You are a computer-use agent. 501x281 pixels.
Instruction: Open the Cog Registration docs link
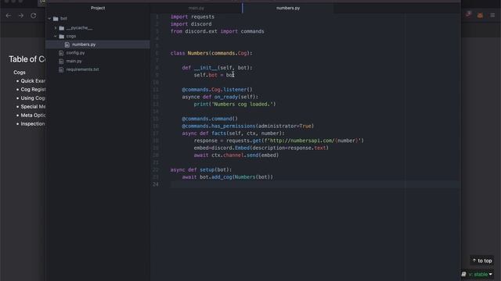click(33, 90)
